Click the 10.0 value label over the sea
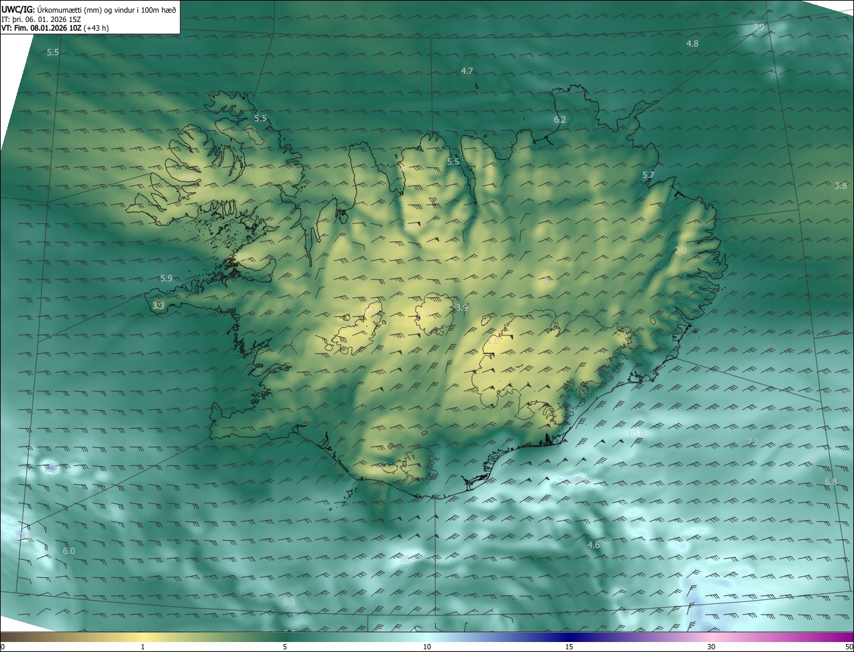 click(636, 434)
